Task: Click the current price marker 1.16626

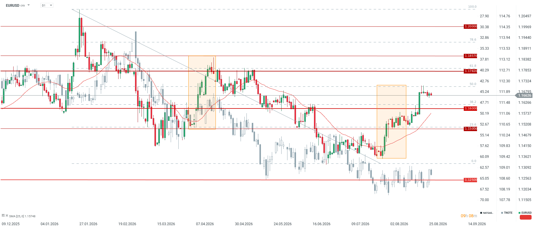Action: click(524, 96)
